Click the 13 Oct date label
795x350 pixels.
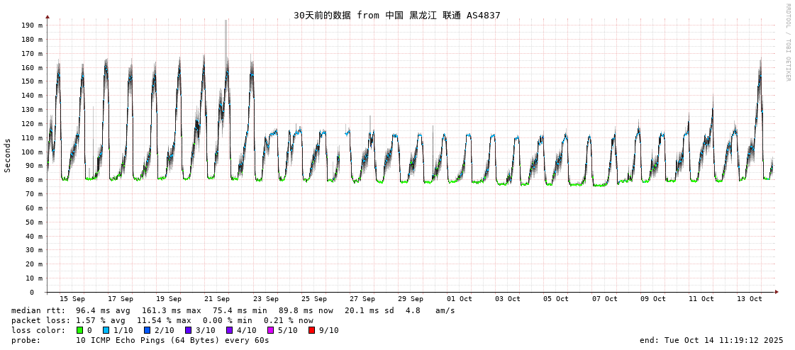[x=750, y=299]
